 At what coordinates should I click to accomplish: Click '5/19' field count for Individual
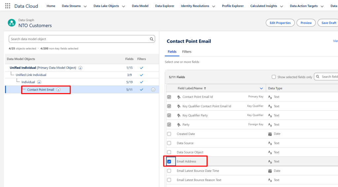pyautogui.click(x=129, y=82)
